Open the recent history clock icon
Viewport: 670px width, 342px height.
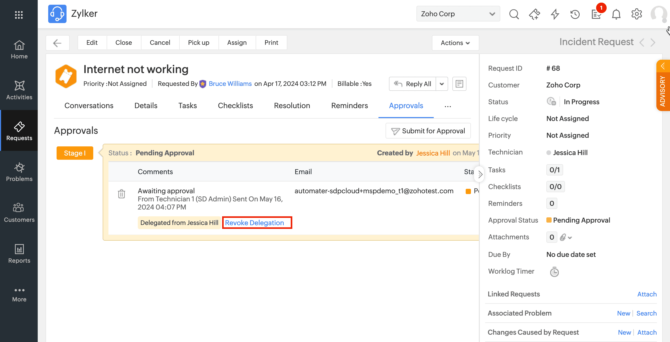pos(575,14)
